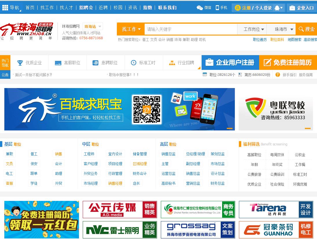317x239 pixels.
Task: Select the 高级秘书 job category
Action: tap(168, 183)
